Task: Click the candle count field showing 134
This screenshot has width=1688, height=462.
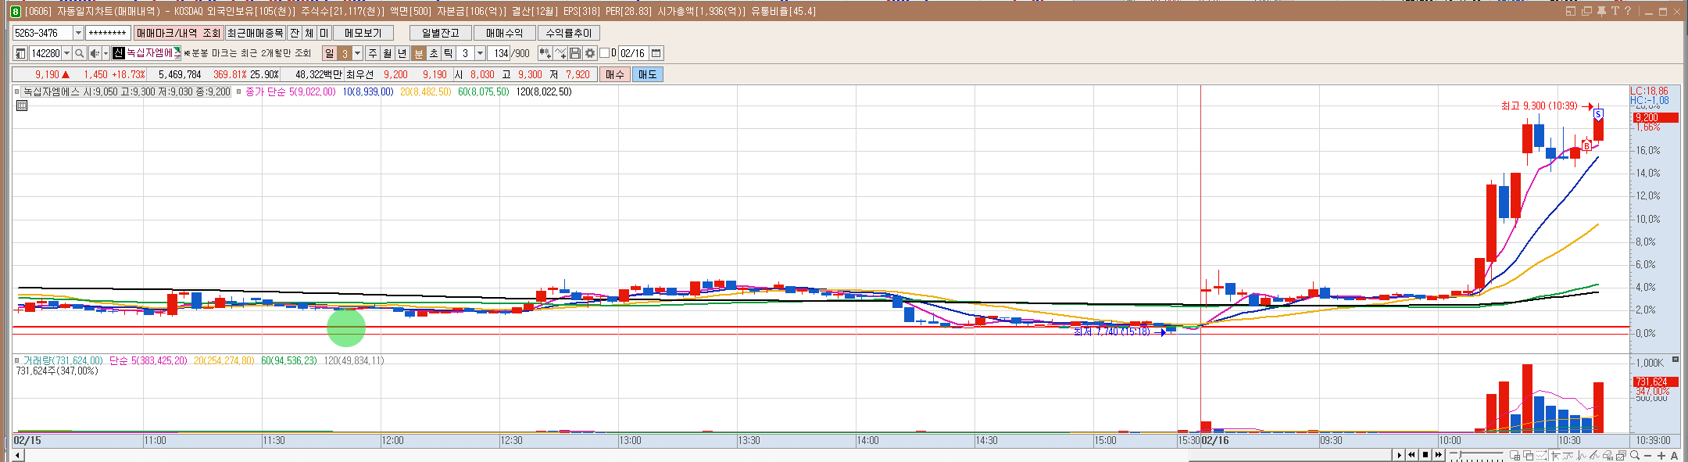Action: point(500,53)
